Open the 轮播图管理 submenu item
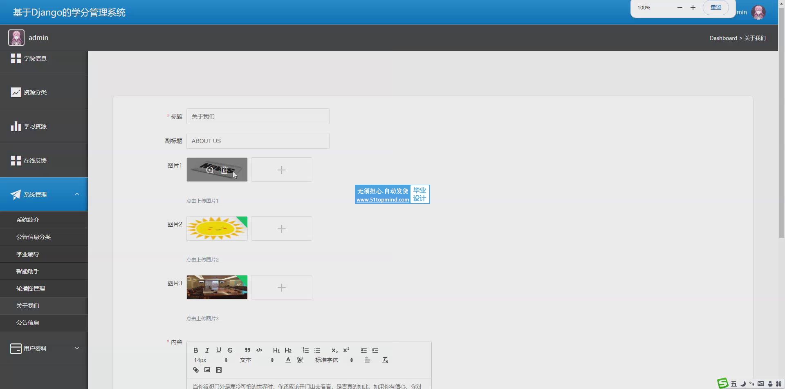Screen dimensions: 785x389 [x=44, y=288]
